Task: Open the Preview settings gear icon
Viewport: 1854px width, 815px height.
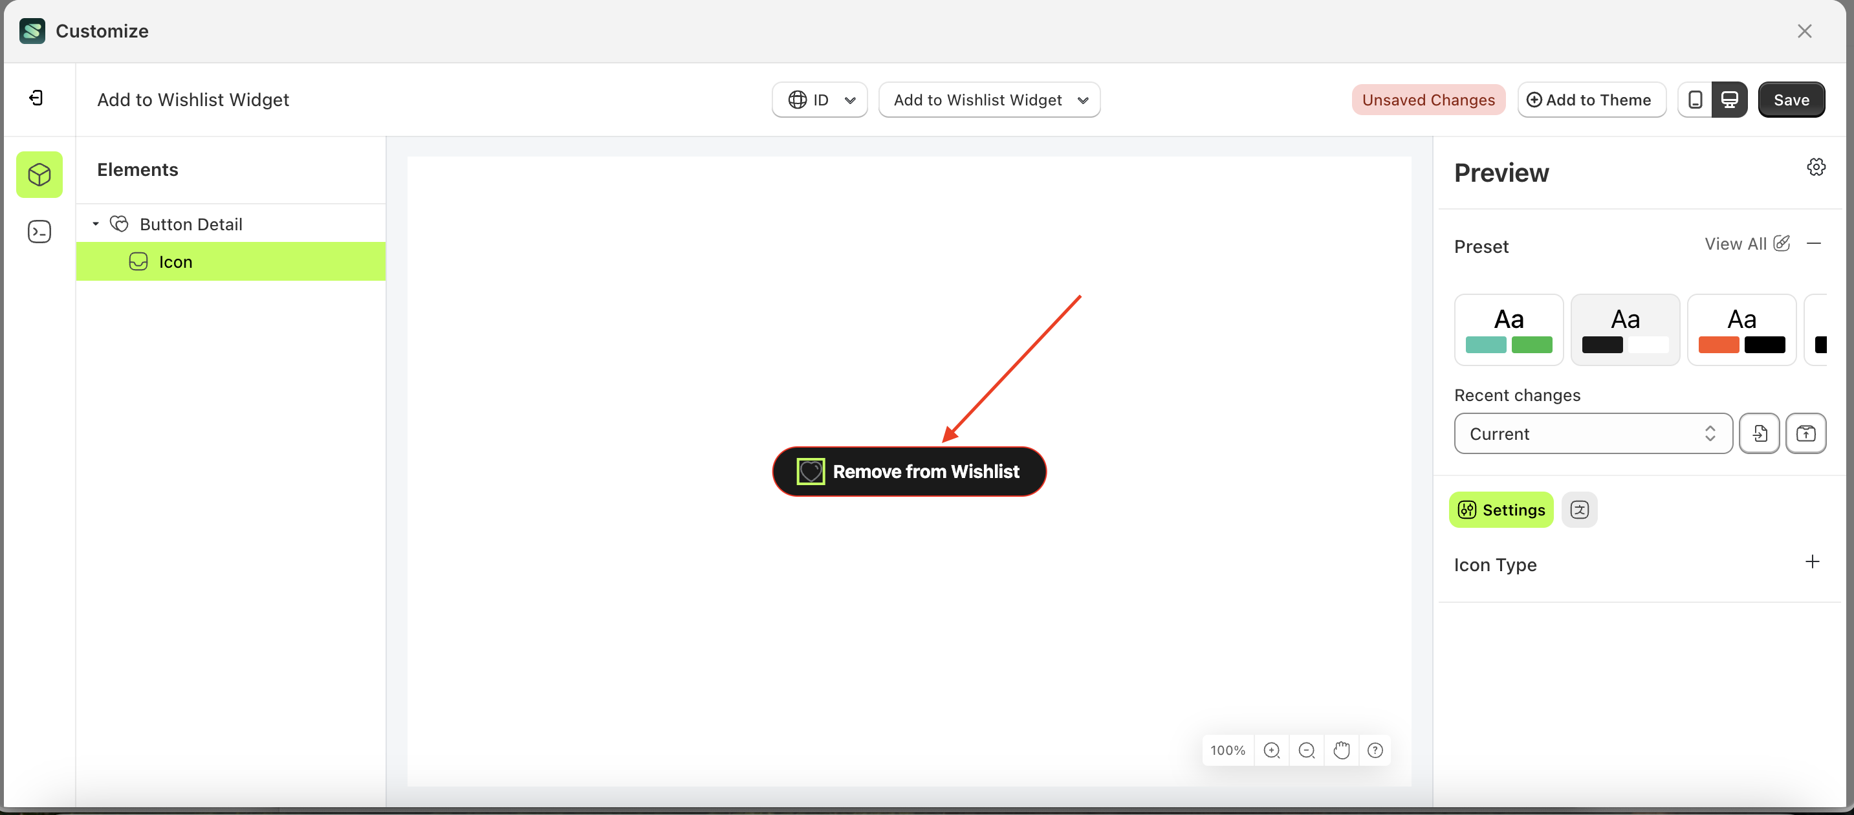Action: click(x=1816, y=166)
